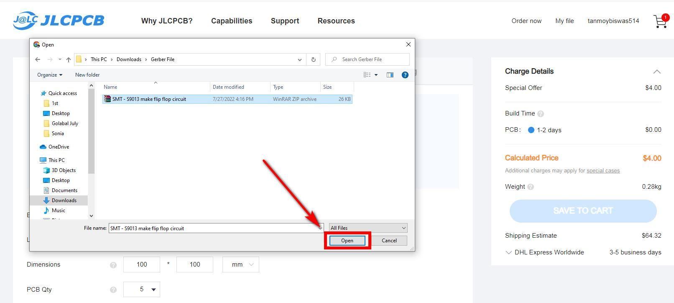Open My file page
Viewport: 674px width, 303px height.
564,21
